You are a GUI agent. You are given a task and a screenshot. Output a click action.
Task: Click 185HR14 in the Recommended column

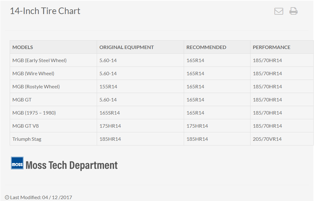(x=197, y=139)
